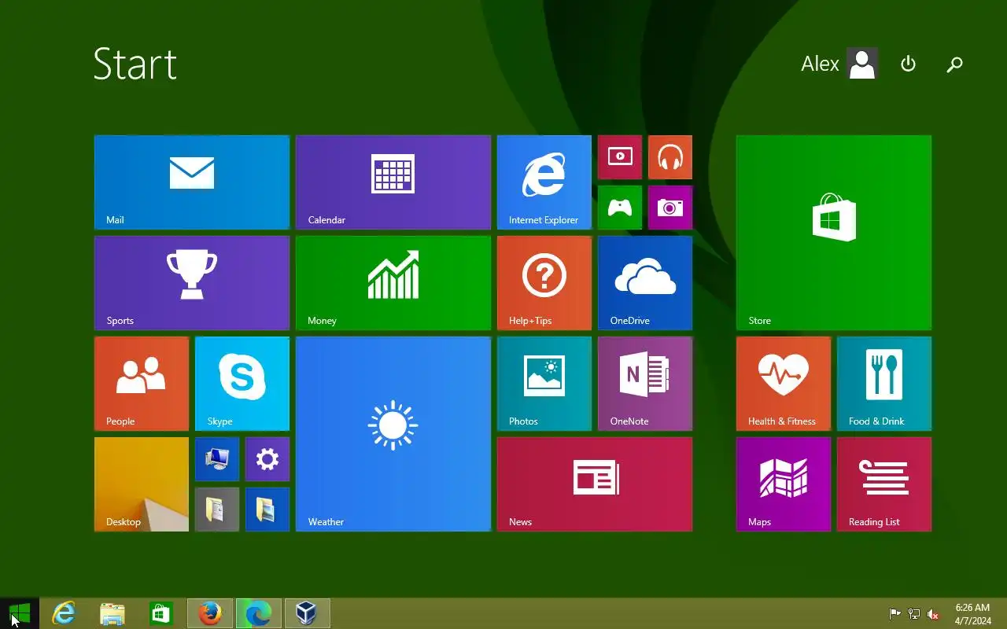The height and width of the screenshot is (629, 1007).
Task: Open the Mail tile
Action: point(192,182)
